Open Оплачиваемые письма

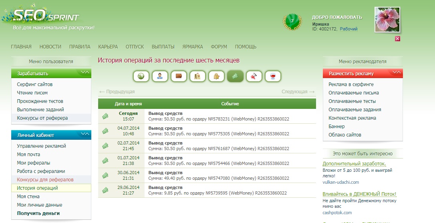click(x=354, y=92)
